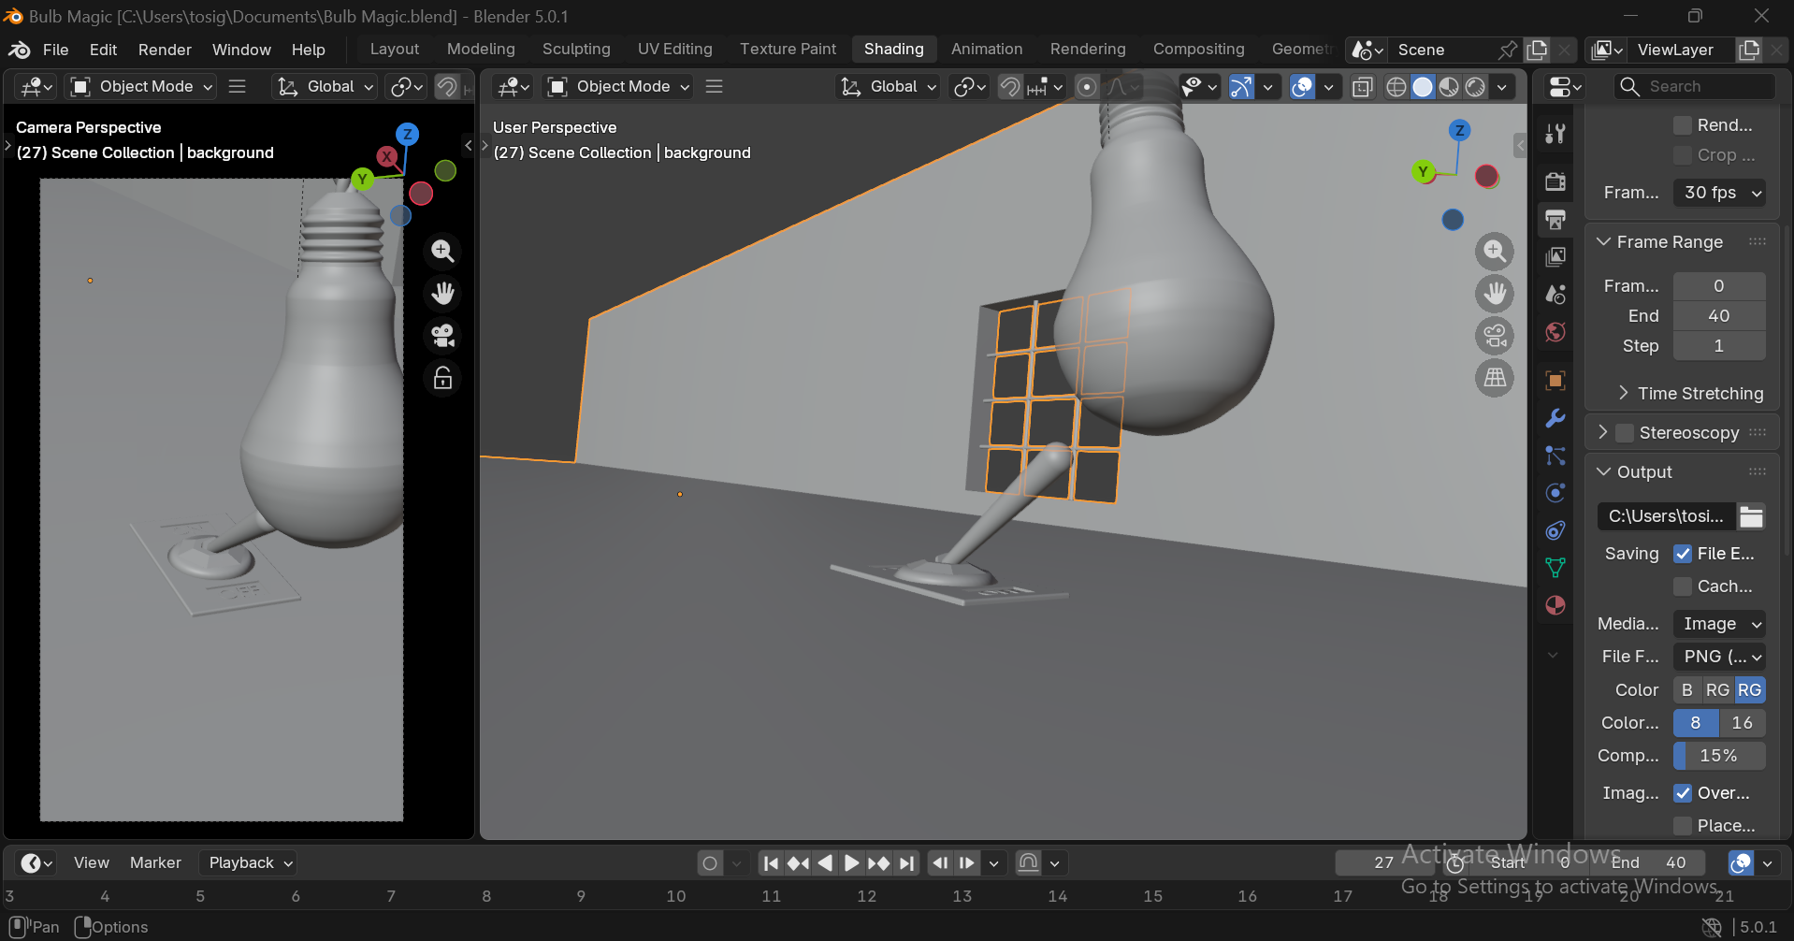Disable the Overwrite image checkbox
Image resolution: width=1794 pixels, height=941 pixels.
pos(1683,793)
